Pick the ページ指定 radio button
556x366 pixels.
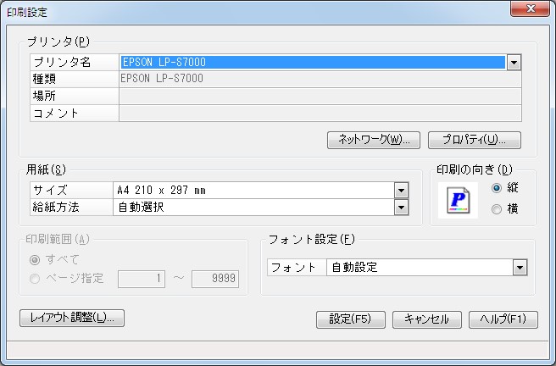click(34, 279)
